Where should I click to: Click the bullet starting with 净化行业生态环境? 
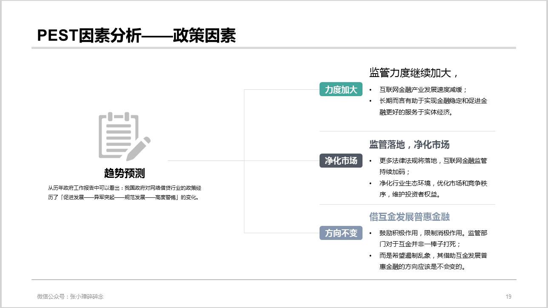(x=433, y=189)
